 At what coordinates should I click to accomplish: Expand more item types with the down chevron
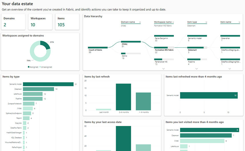[197, 69]
